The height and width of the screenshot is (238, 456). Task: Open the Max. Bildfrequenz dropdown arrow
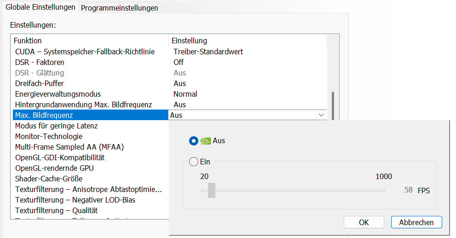pyautogui.click(x=321, y=115)
